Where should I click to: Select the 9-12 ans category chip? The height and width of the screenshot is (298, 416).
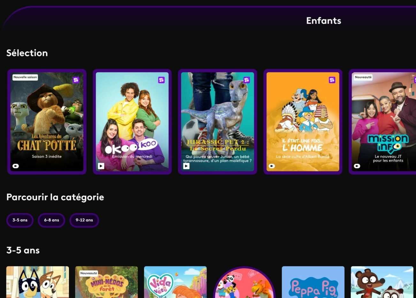click(84, 220)
